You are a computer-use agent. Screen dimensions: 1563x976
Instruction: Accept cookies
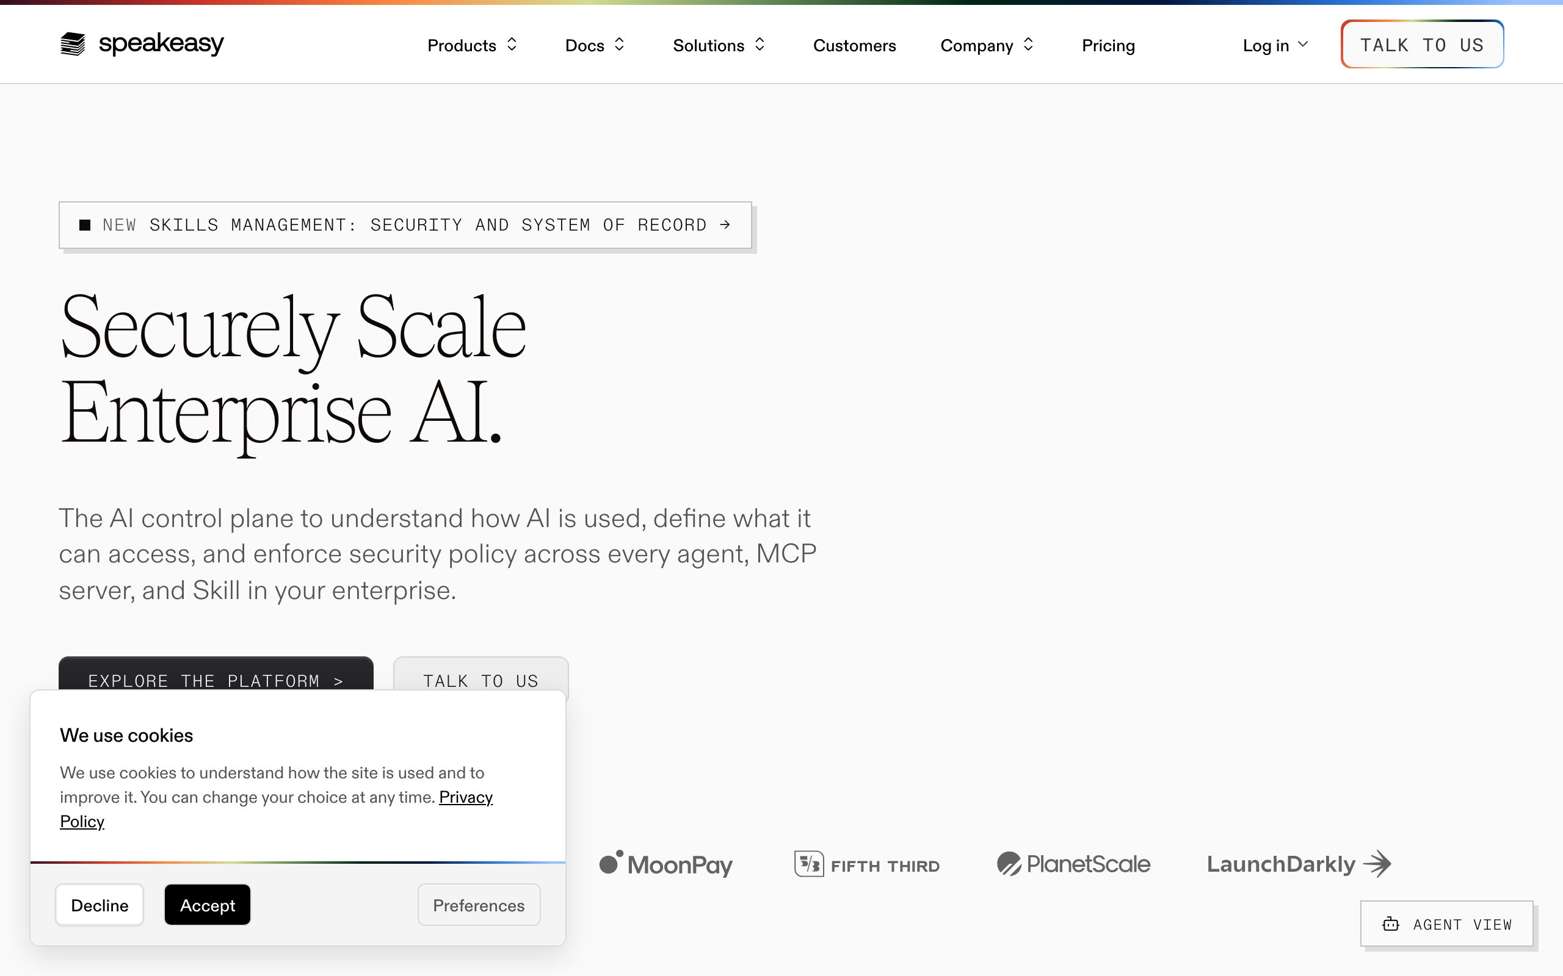pos(208,905)
